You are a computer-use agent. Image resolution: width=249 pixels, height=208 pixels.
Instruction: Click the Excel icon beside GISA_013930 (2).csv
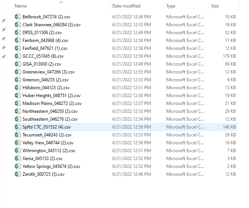(18, 64)
